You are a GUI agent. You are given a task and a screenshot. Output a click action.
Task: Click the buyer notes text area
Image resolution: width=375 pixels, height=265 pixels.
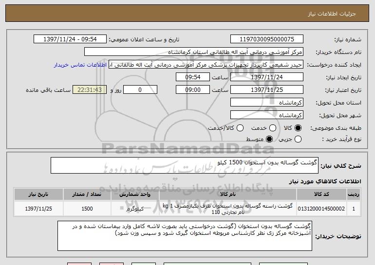pyautogui.click(x=185, y=236)
